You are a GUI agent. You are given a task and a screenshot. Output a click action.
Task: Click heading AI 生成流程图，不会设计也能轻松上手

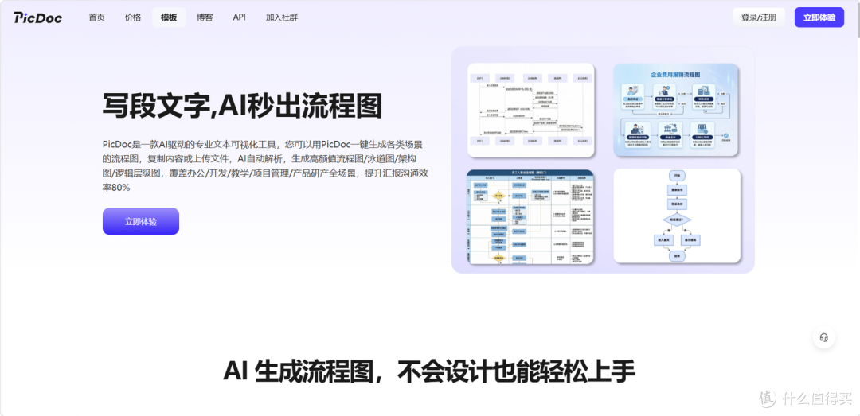429,371
